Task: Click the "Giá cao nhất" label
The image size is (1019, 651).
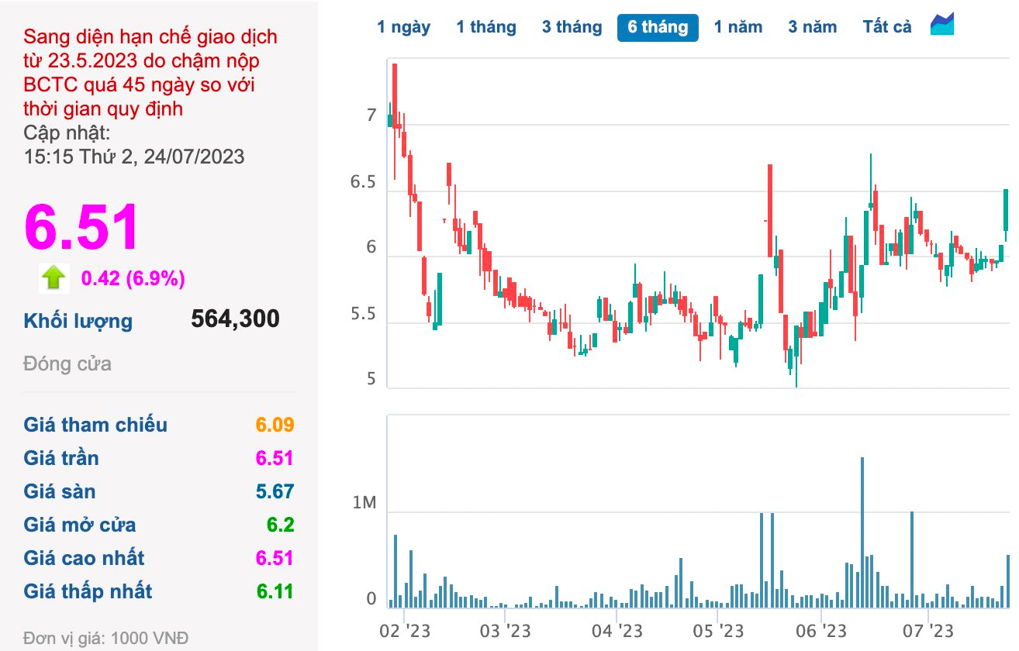Action: (x=84, y=558)
